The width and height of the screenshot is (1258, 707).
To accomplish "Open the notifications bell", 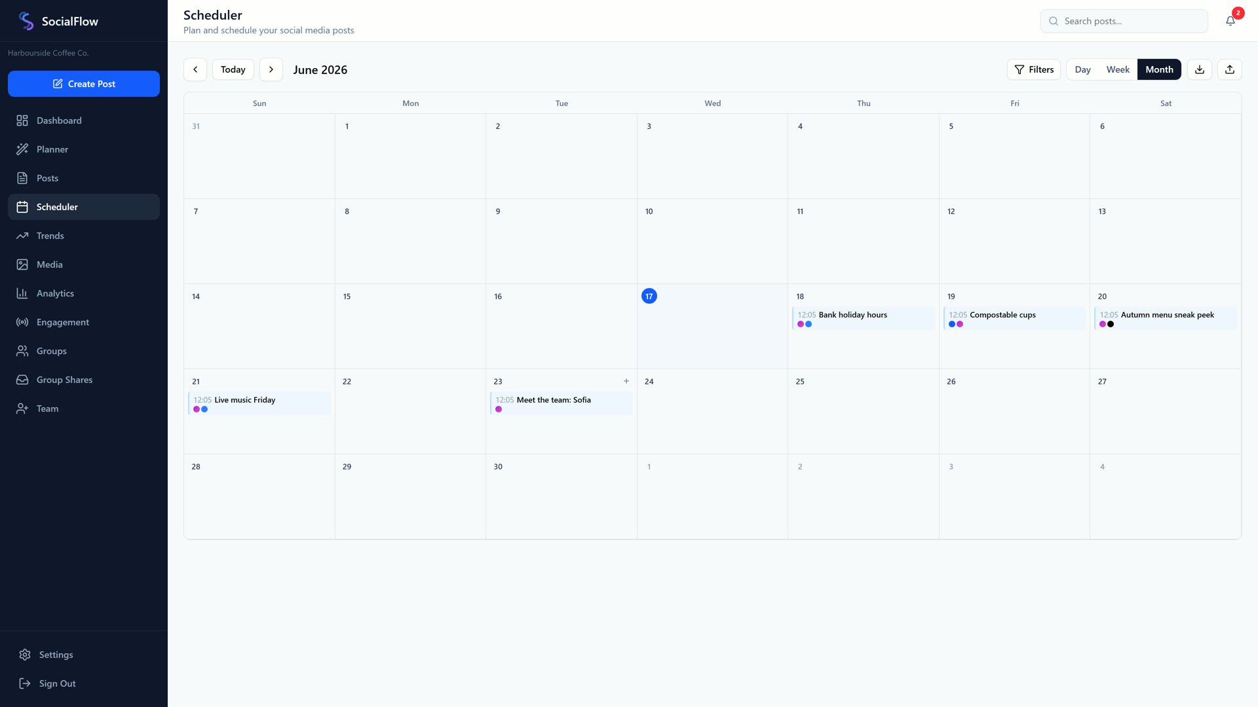I will click(x=1230, y=21).
